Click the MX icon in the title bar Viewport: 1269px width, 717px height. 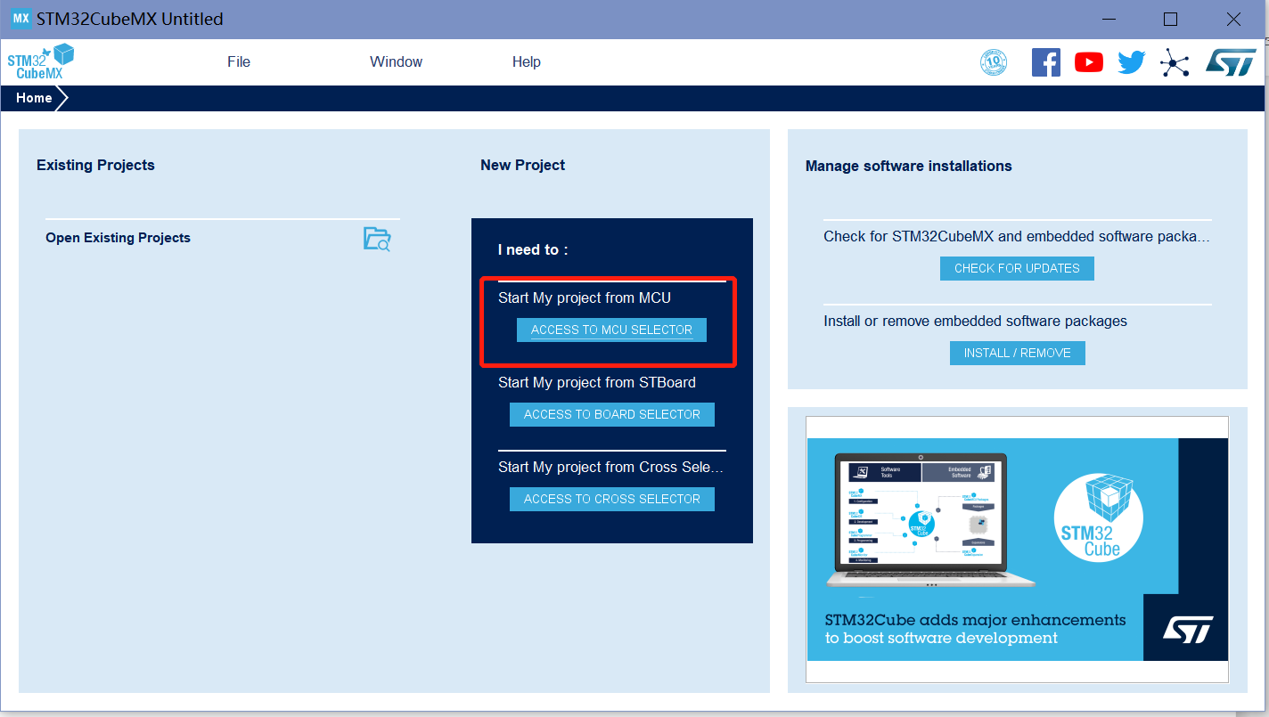[20, 19]
